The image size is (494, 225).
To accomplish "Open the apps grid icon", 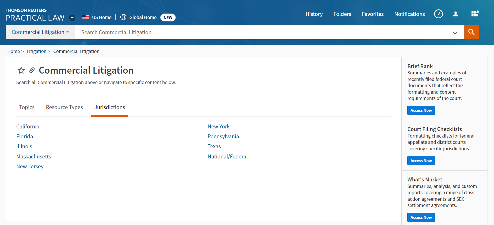I will pos(475,14).
